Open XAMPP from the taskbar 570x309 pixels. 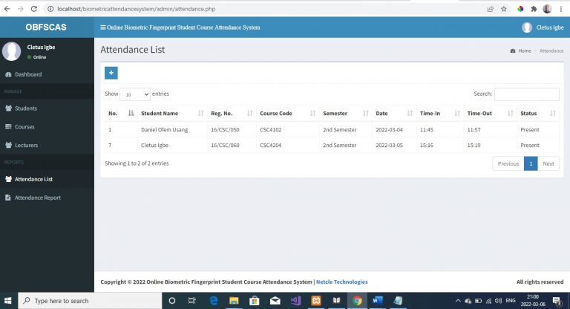pos(316,301)
